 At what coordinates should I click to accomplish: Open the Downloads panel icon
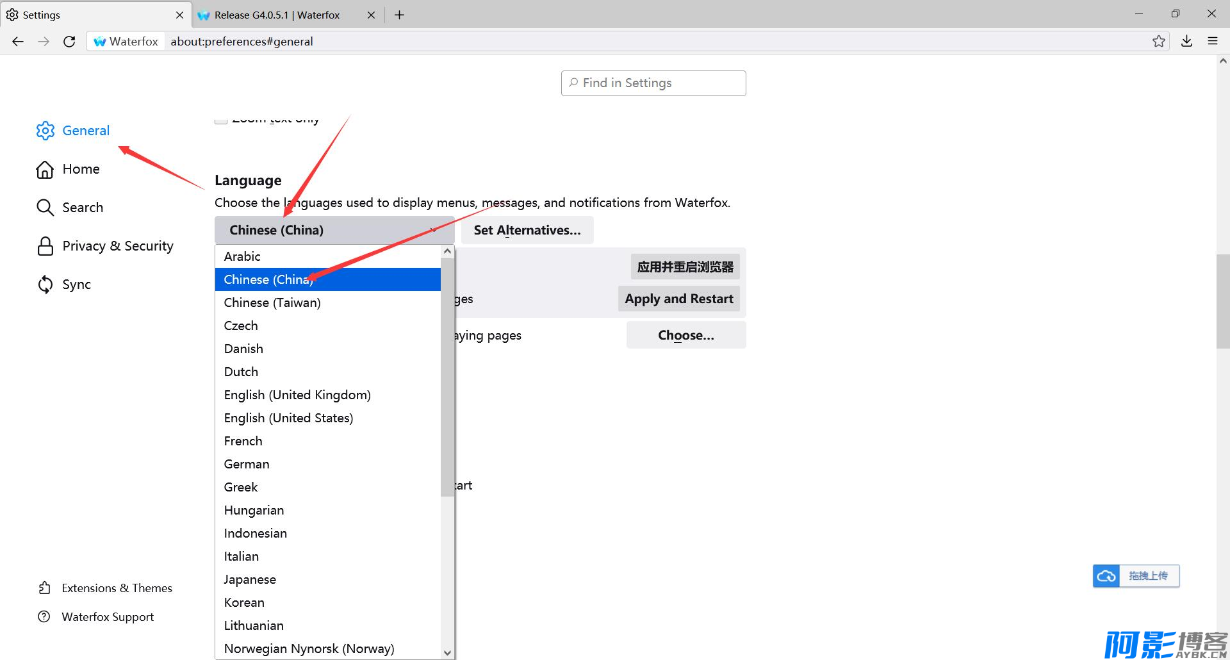(x=1186, y=41)
